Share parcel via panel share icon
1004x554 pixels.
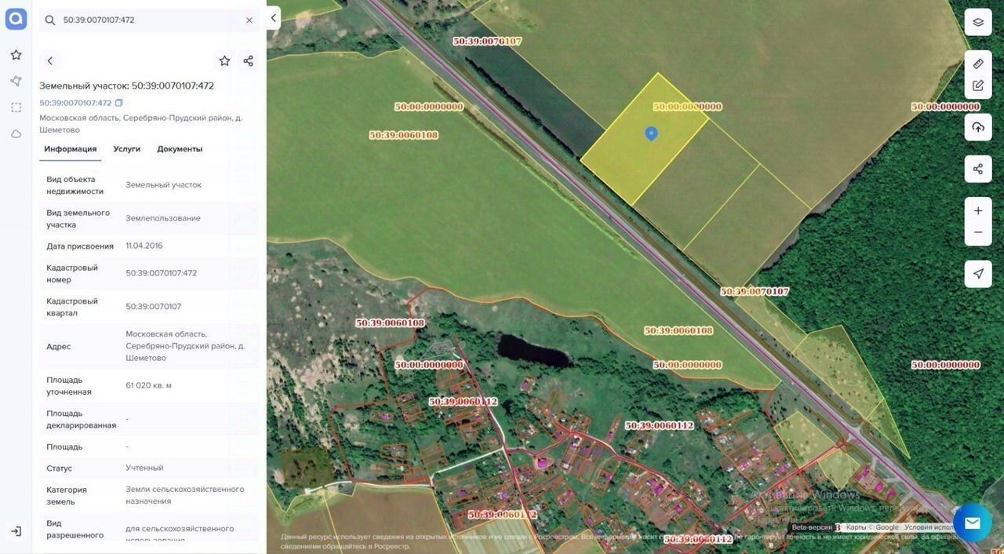tap(248, 60)
